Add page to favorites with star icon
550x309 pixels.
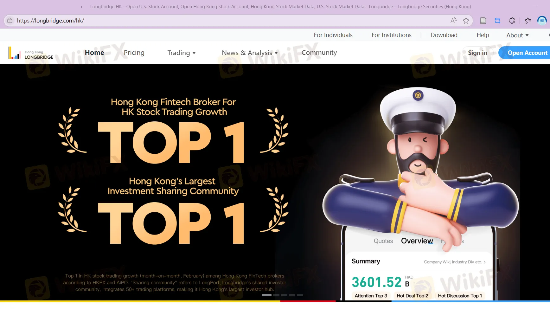[466, 21]
